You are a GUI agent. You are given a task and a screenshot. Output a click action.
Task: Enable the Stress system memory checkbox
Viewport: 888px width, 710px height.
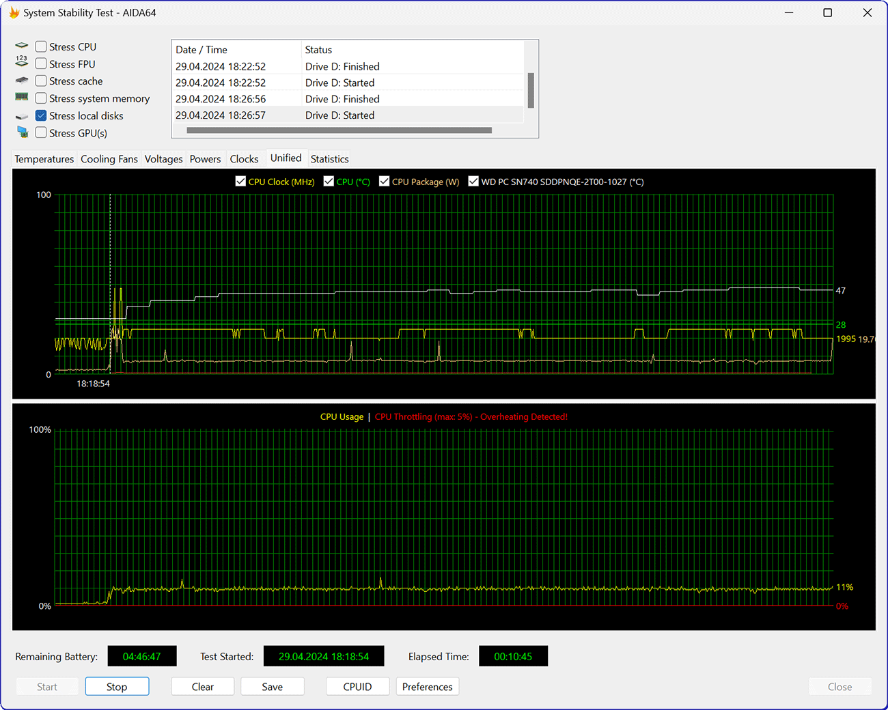(41, 98)
